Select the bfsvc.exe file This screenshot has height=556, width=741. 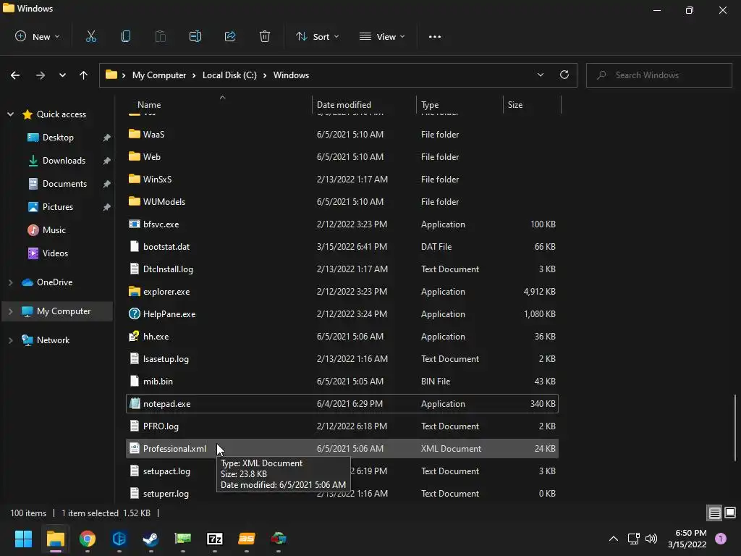(x=342, y=224)
